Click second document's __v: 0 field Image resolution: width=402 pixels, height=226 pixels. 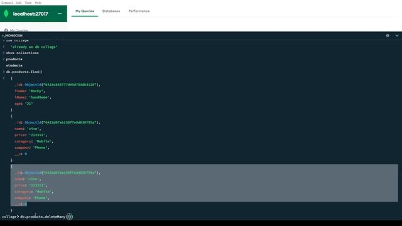point(21,154)
